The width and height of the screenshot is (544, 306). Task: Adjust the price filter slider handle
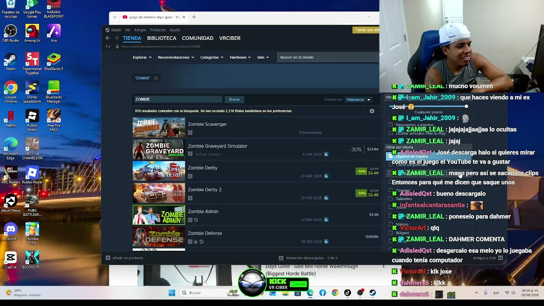click(466, 107)
